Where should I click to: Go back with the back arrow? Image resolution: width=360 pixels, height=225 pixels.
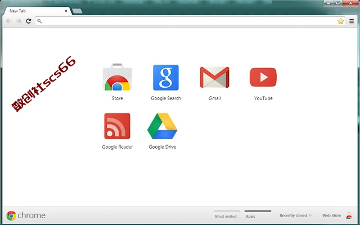pos(9,21)
